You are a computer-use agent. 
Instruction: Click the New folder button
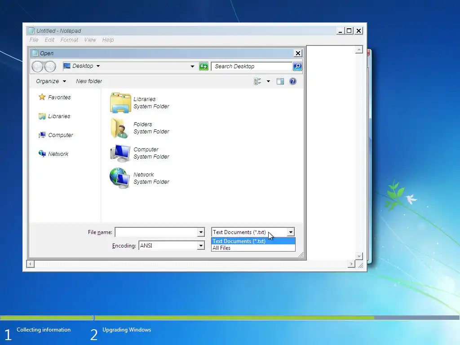tap(89, 81)
